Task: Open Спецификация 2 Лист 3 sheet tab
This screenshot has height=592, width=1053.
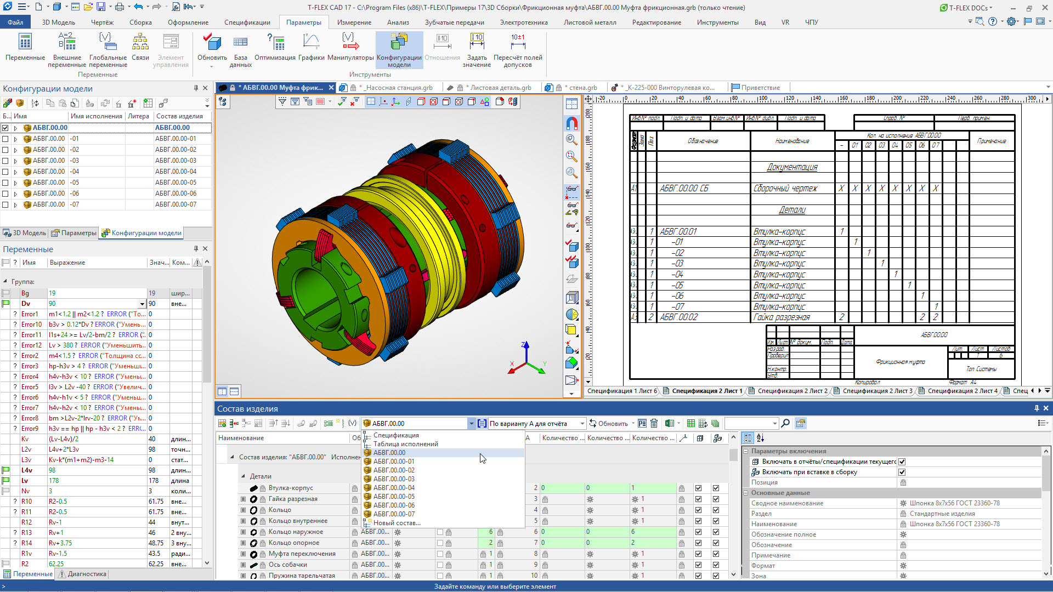Action: [876, 391]
